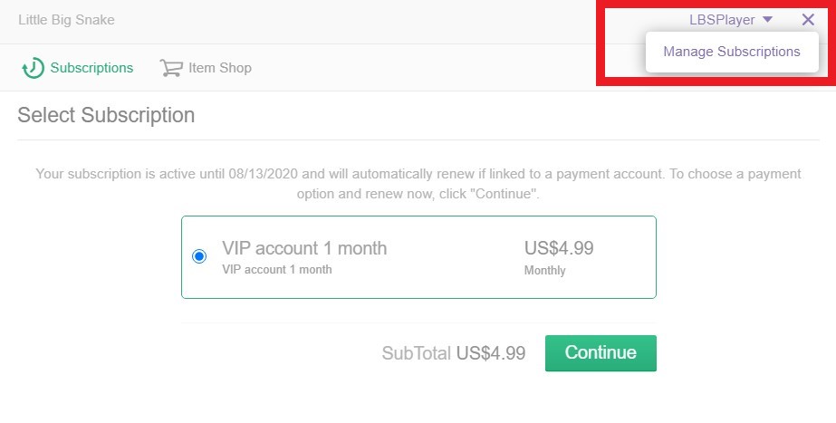The image size is (836, 423).
Task: Click the Little Big Snake title
Action: coord(66,20)
